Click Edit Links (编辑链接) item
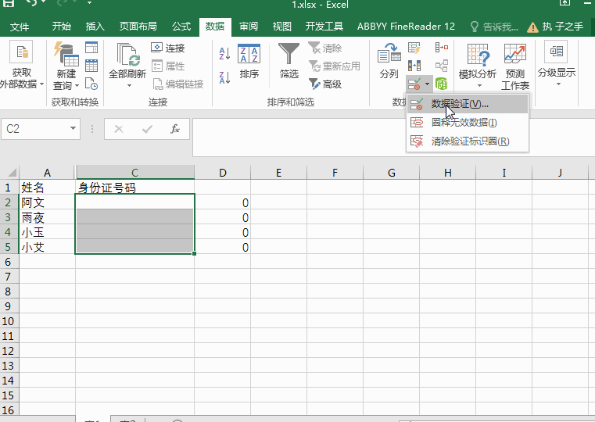The height and width of the screenshot is (422, 595). 178,84
